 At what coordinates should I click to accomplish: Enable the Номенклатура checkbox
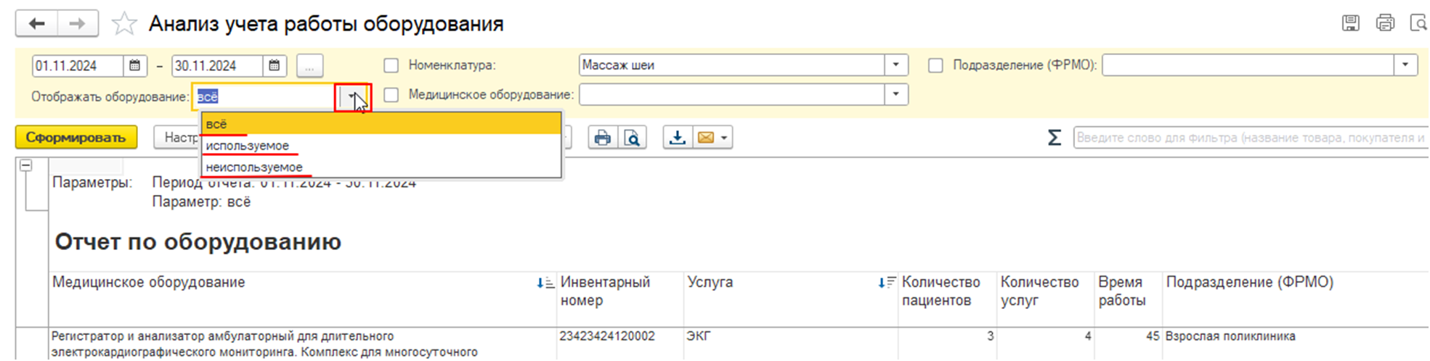point(391,65)
